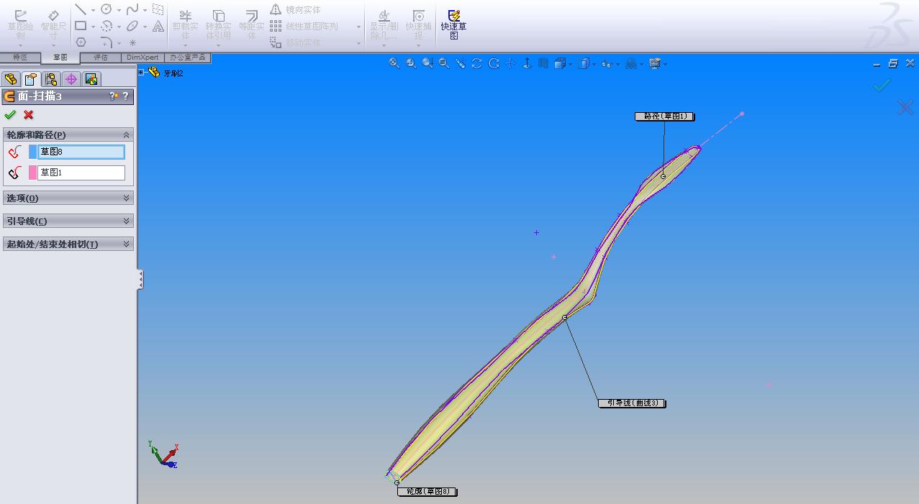Click the 引导线(曲线3) callout label
Image resolution: width=919 pixels, height=504 pixels.
pyautogui.click(x=632, y=403)
